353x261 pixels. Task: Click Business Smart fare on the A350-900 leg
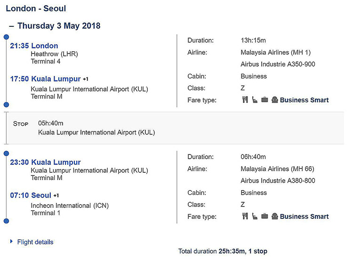304,100
